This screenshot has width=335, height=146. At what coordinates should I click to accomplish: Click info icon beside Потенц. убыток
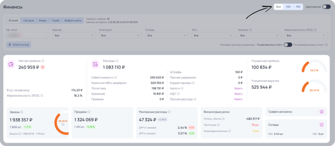click(x=223, y=119)
